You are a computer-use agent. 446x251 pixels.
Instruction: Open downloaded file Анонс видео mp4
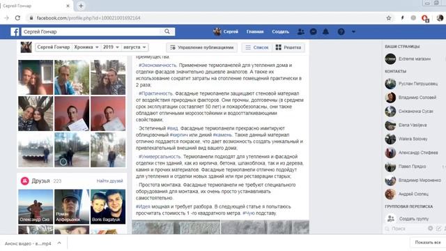pos(28,243)
